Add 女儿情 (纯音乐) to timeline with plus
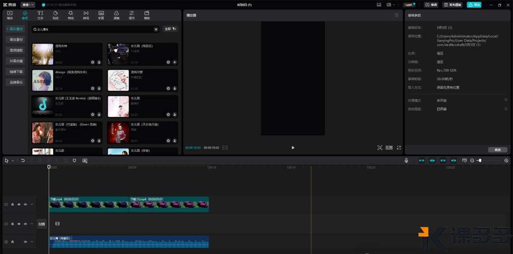 174,62
